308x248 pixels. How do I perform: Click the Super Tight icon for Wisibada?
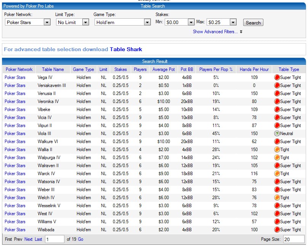[278, 230]
